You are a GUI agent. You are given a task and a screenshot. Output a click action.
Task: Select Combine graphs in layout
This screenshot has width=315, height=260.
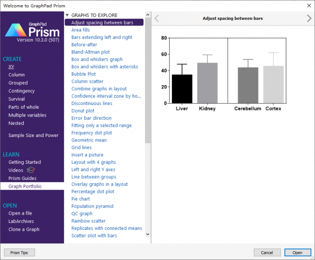[x=99, y=89]
